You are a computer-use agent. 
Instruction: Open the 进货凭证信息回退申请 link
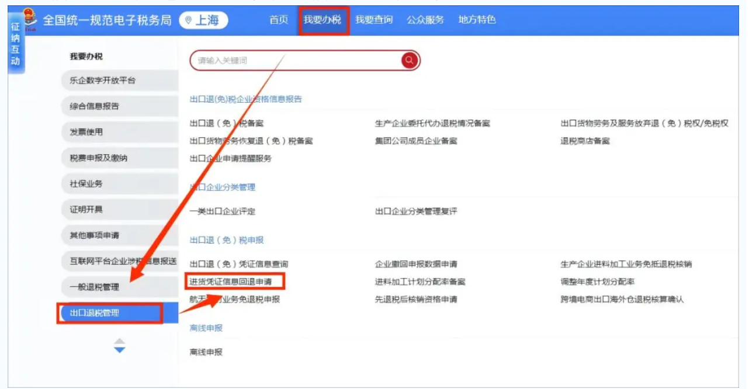234,282
